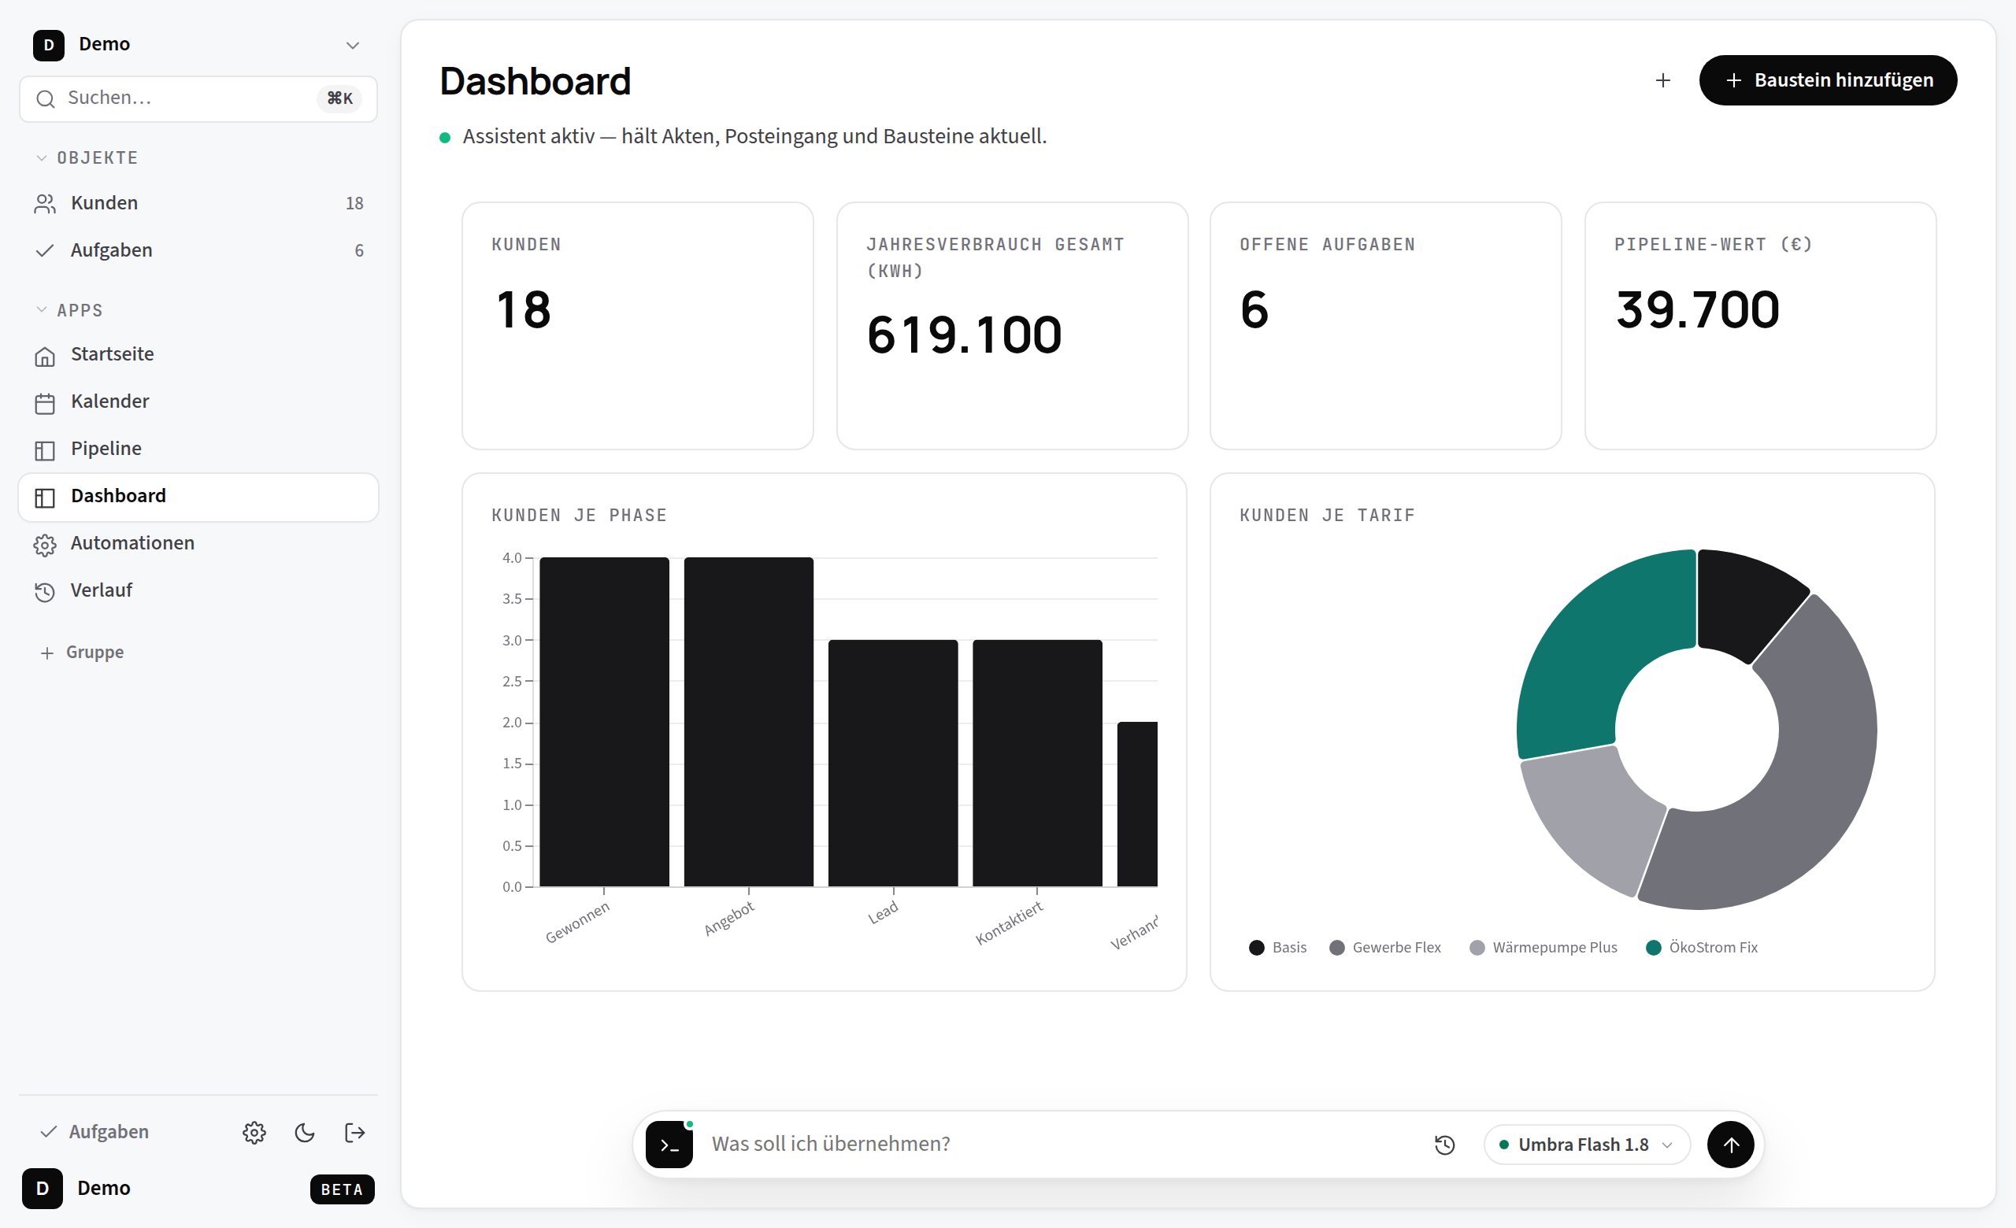The height and width of the screenshot is (1228, 2016).
Task: Click the plus icon beside Gruppe
Action: coord(47,653)
